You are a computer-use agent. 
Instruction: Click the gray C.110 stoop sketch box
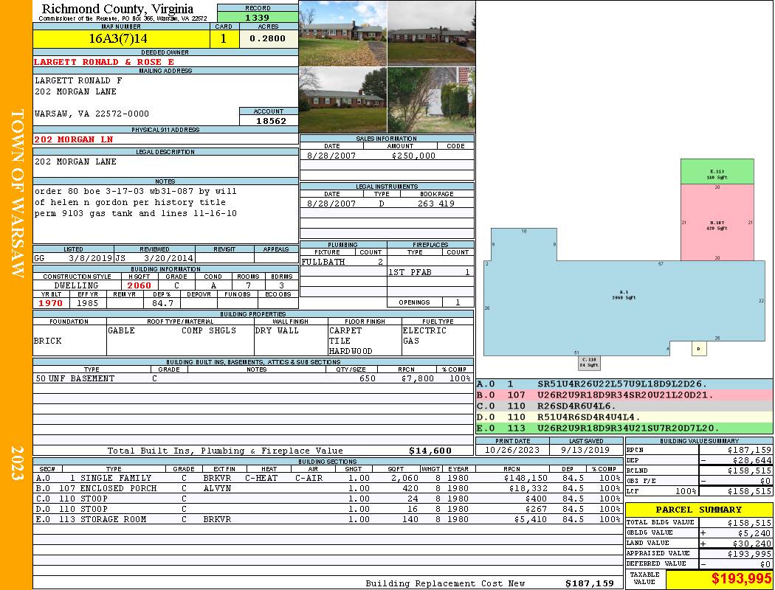click(x=589, y=363)
